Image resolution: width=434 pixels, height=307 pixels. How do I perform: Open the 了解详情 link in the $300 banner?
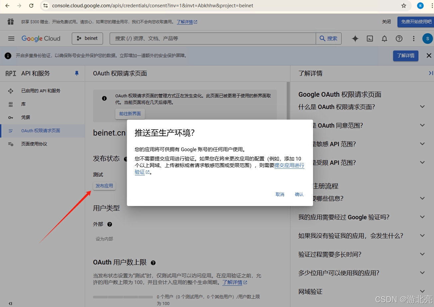tap(187, 22)
